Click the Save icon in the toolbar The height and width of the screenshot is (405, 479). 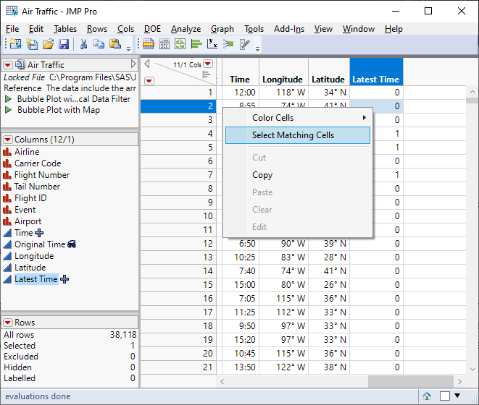click(64, 44)
